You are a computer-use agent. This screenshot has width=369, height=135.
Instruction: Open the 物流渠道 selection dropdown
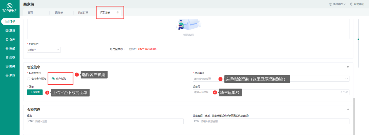pyautogui.click(x=271, y=79)
